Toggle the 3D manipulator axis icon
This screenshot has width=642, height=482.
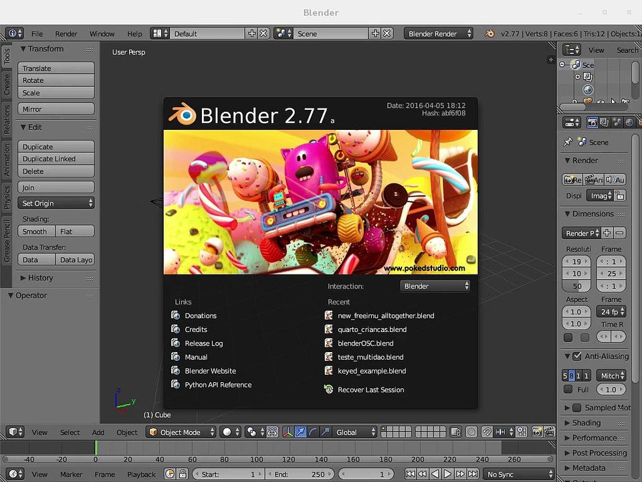click(x=288, y=432)
